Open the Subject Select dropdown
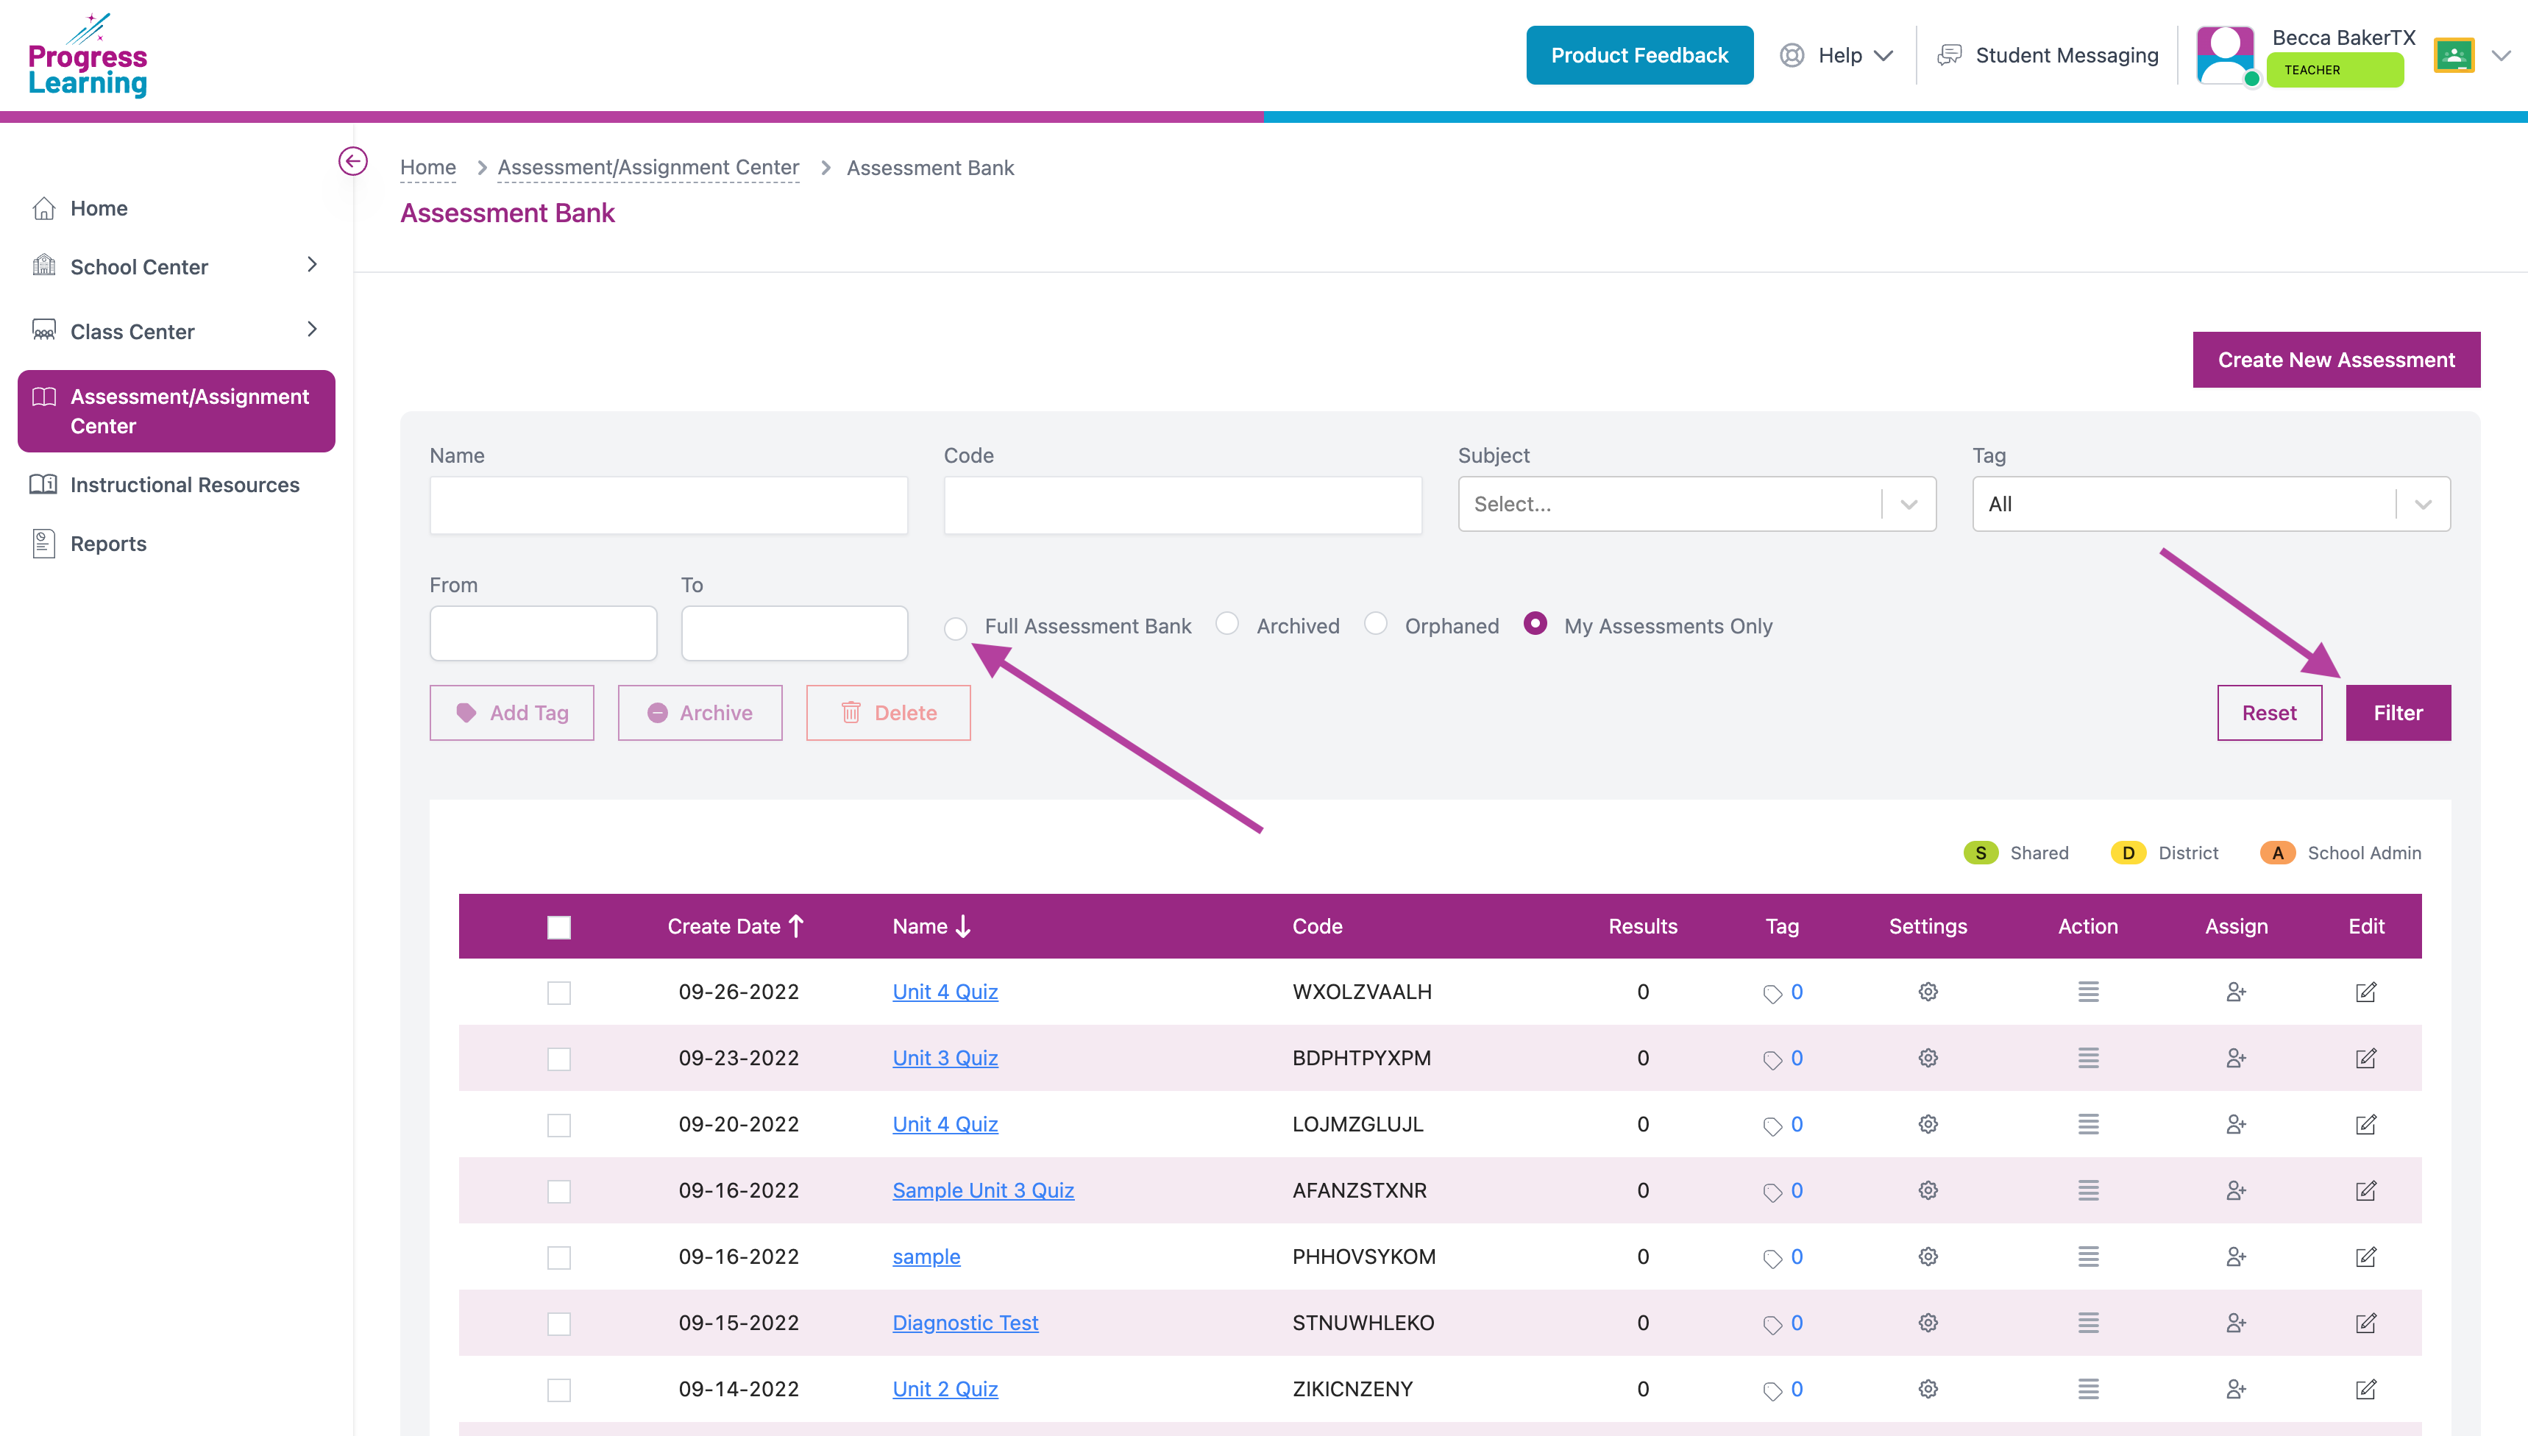This screenshot has height=1436, width=2528. 1697,504
